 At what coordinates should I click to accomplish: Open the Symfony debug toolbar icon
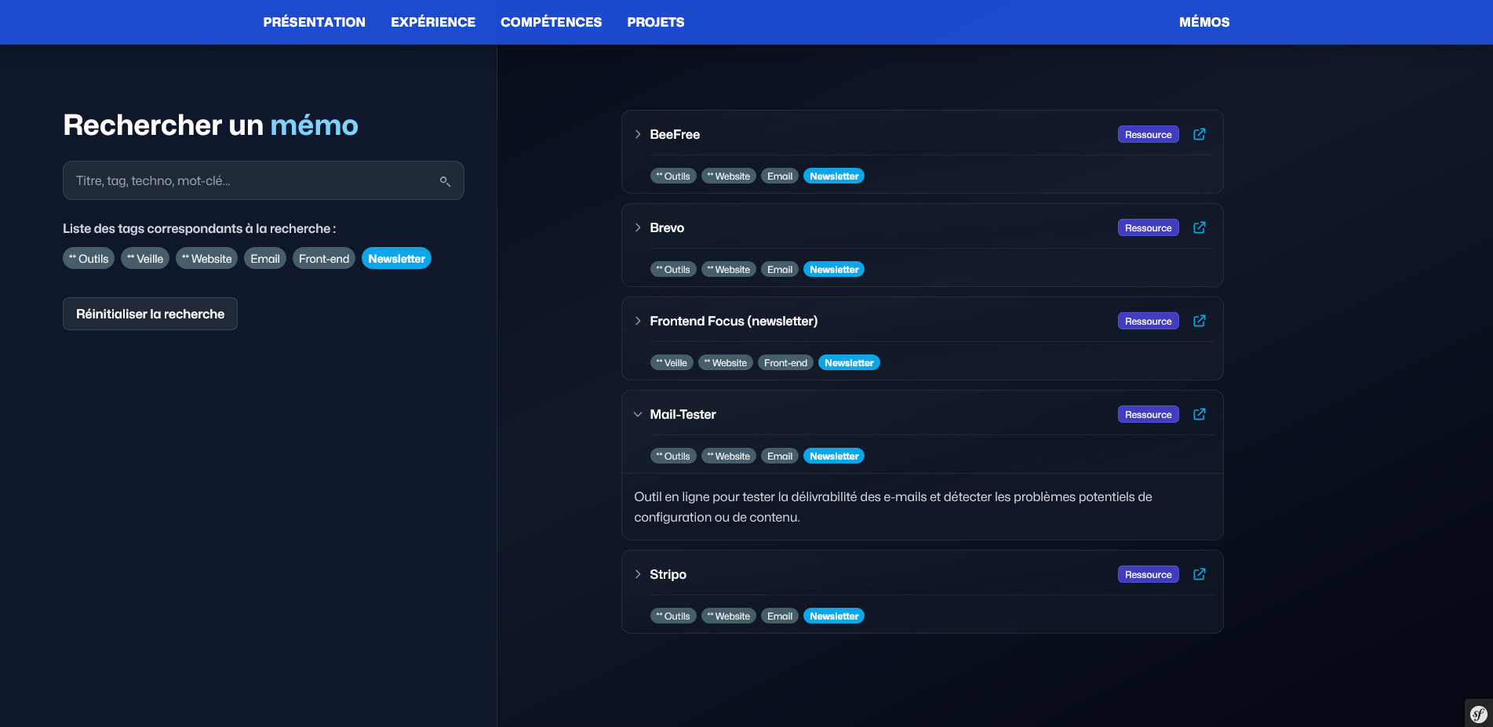[x=1478, y=714]
